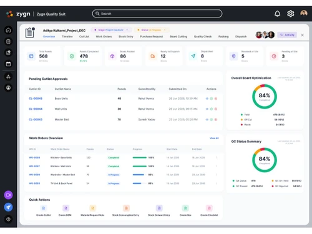Screen dimensions: 312x234
Task: Close the project panel with the X
Action: (x=302, y=35)
